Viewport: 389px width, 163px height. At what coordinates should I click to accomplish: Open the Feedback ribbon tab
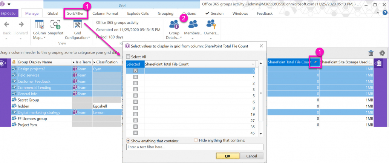pyautogui.click(x=265, y=14)
